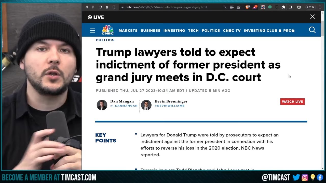
Task: Open the POLITICS navigation item
Action: [211, 30]
